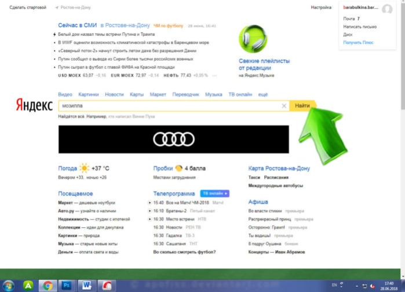Open the Диск link

pos(348,35)
